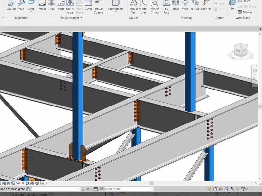This screenshot has width=262, height=196.
Task: Choose the By Face opening tool
Action: pyautogui.click(x=166, y=7)
